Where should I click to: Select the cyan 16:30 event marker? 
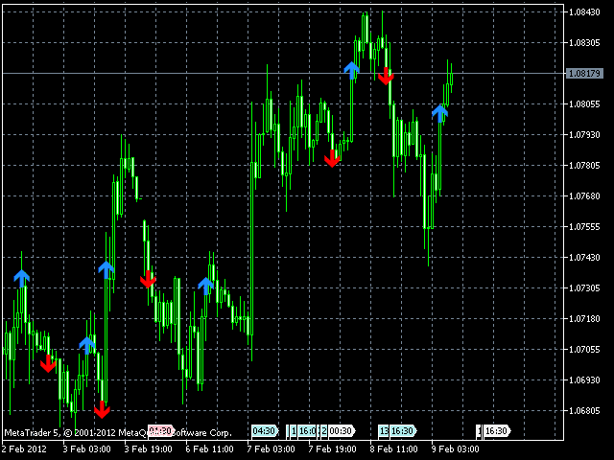point(403,431)
